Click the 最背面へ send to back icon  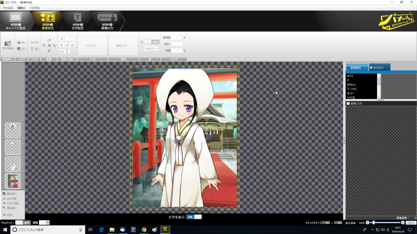point(11,208)
